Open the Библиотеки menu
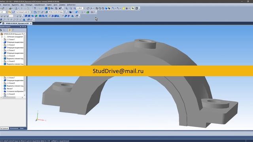The height and width of the screenshot is (142, 253). tap(71, 5)
